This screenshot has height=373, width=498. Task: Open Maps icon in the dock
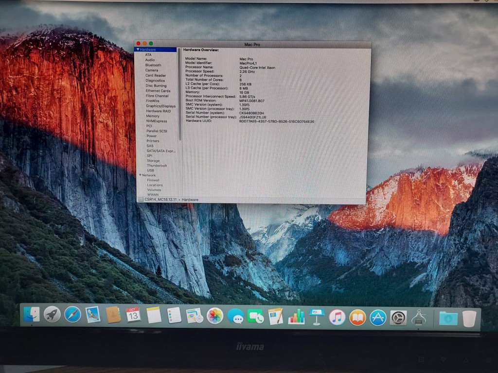click(195, 316)
